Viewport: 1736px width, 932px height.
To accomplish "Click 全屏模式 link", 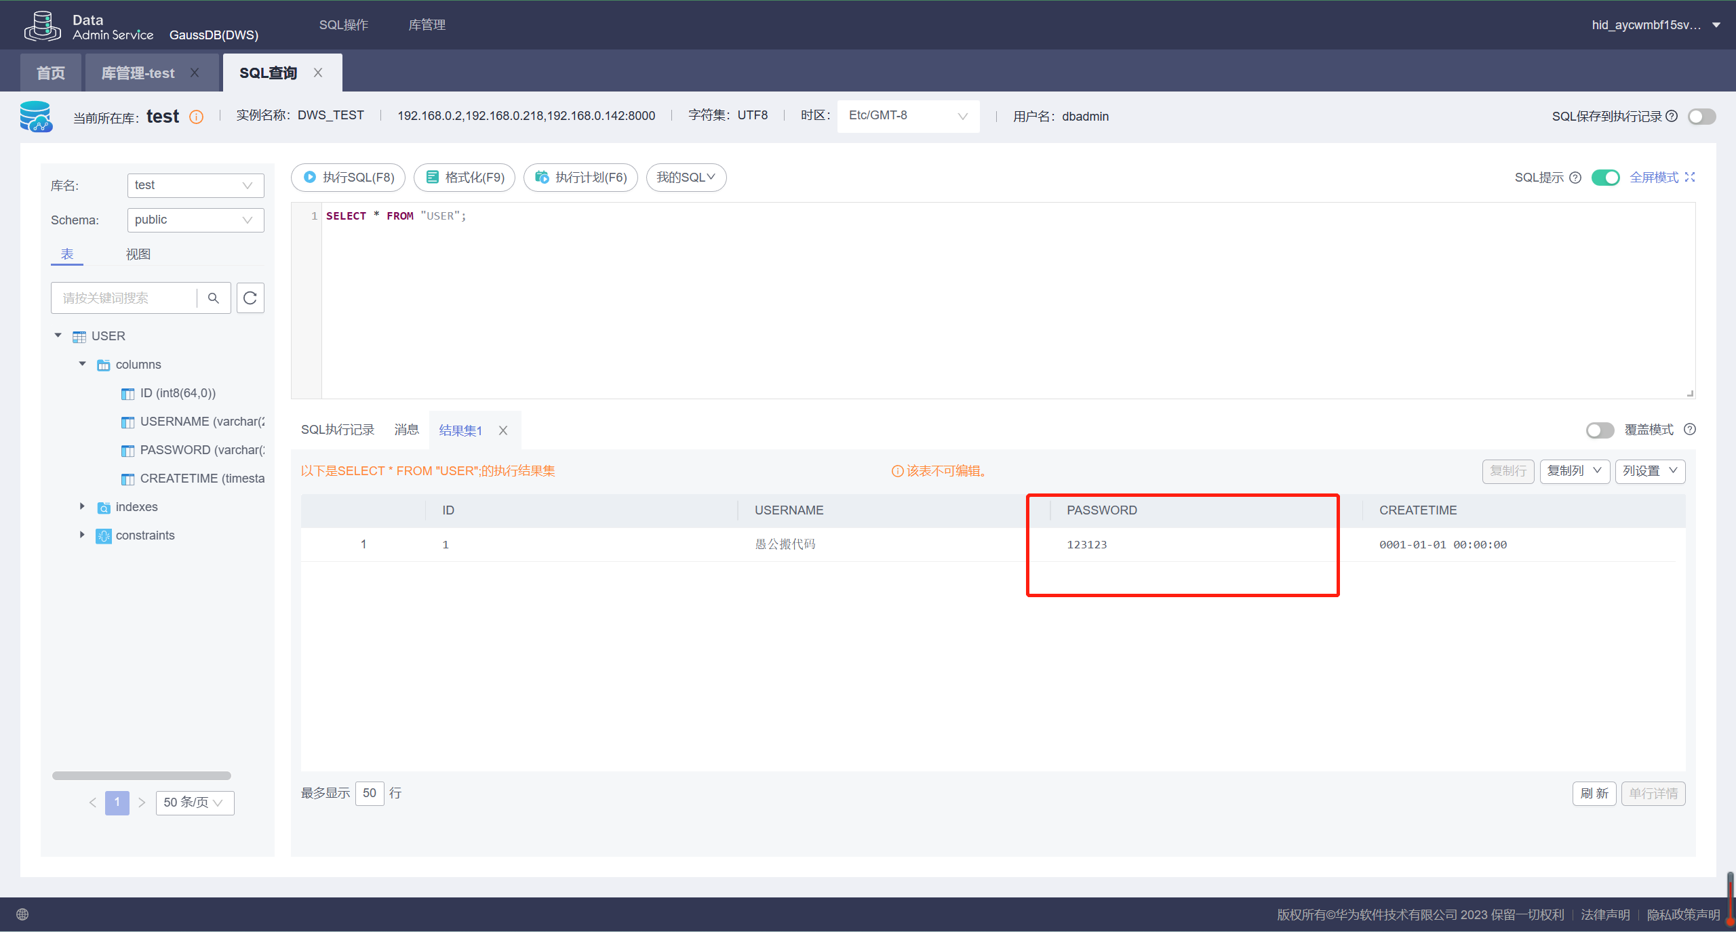I will pyautogui.click(x=1655, y=178).
